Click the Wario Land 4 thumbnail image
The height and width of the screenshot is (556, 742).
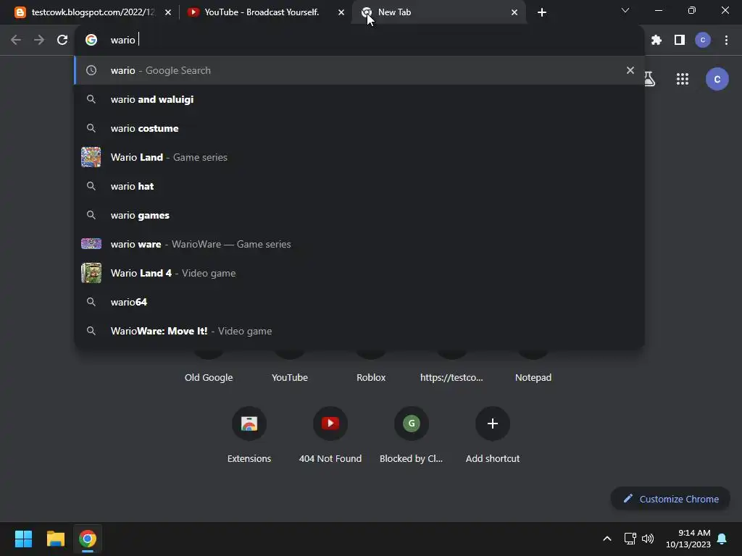pos(91,273)
